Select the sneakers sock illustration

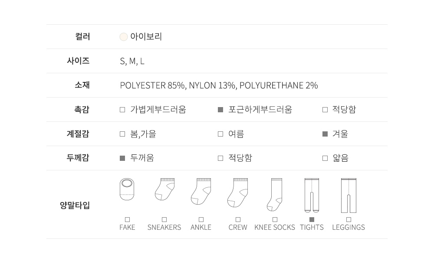pos(164,189)
